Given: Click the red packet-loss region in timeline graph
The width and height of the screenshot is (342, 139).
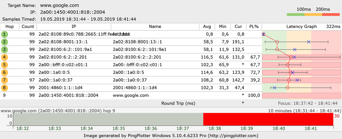Looking at the screenshot, I should 268,119.
